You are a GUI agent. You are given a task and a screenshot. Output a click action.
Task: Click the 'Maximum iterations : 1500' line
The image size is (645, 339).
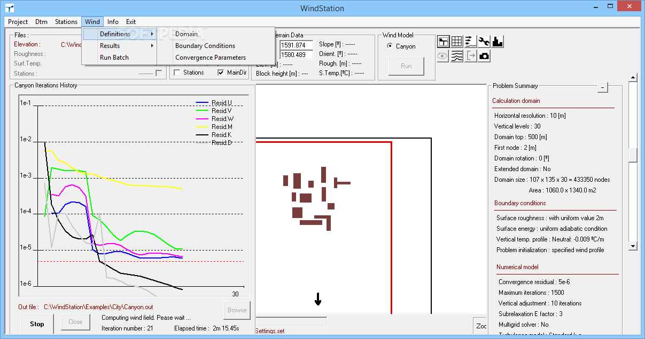coord(531,293)
